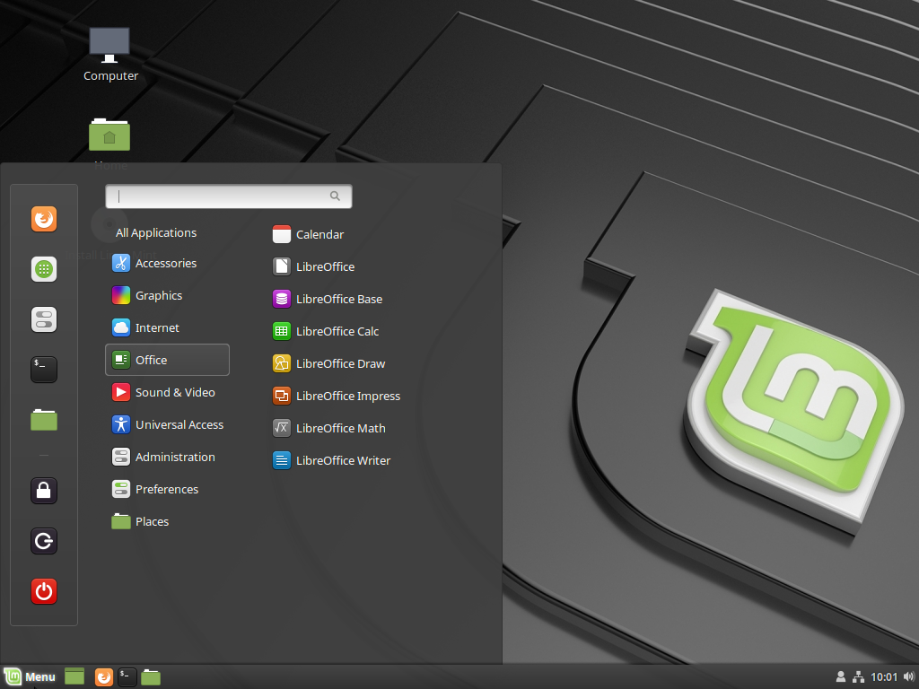The width and height of the screenshot is (919, 689).
Task: Launch Firefox from the menu sidebar
Action: [43, 219]
